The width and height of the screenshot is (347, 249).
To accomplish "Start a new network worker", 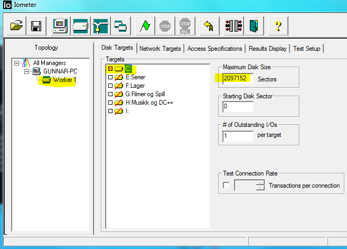I will pos(100,26).
